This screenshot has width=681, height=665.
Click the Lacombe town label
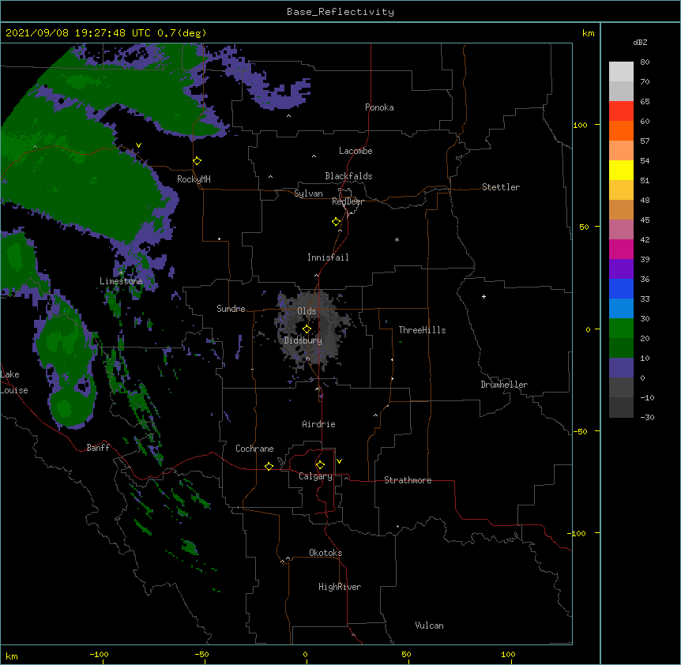[x=356, y=151]
